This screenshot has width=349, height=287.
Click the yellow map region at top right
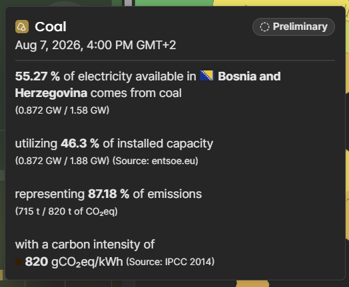point(279,3)
